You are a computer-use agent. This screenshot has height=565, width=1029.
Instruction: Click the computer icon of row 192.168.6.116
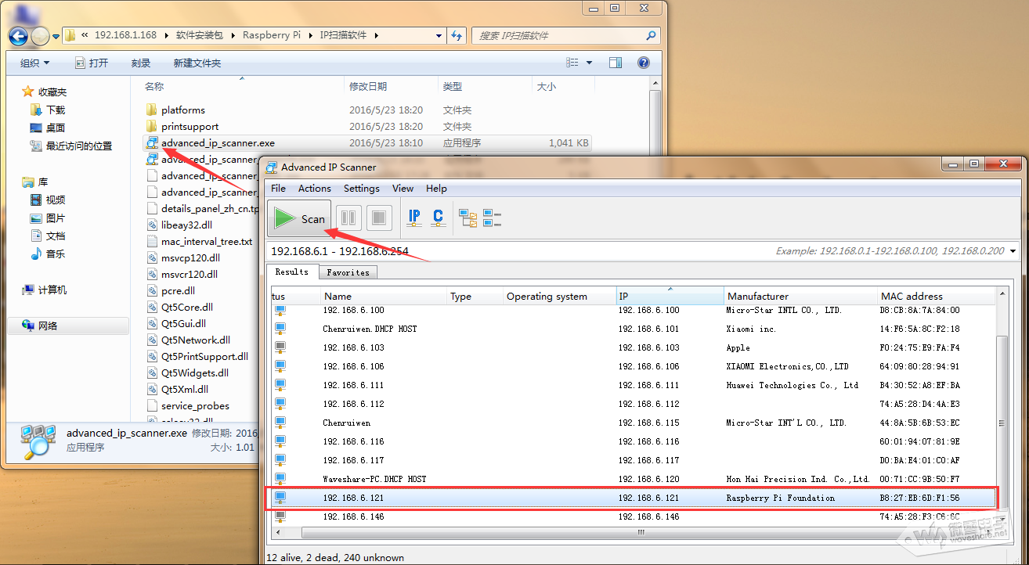coord(280,441)
